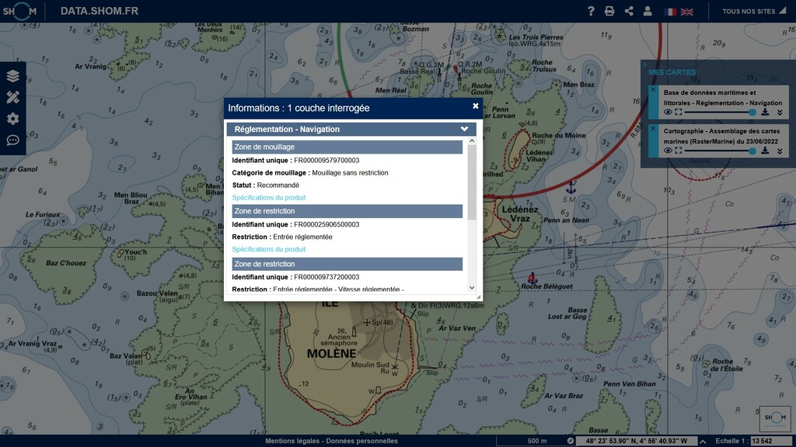Open the Mentions légales link

(292, 441)
